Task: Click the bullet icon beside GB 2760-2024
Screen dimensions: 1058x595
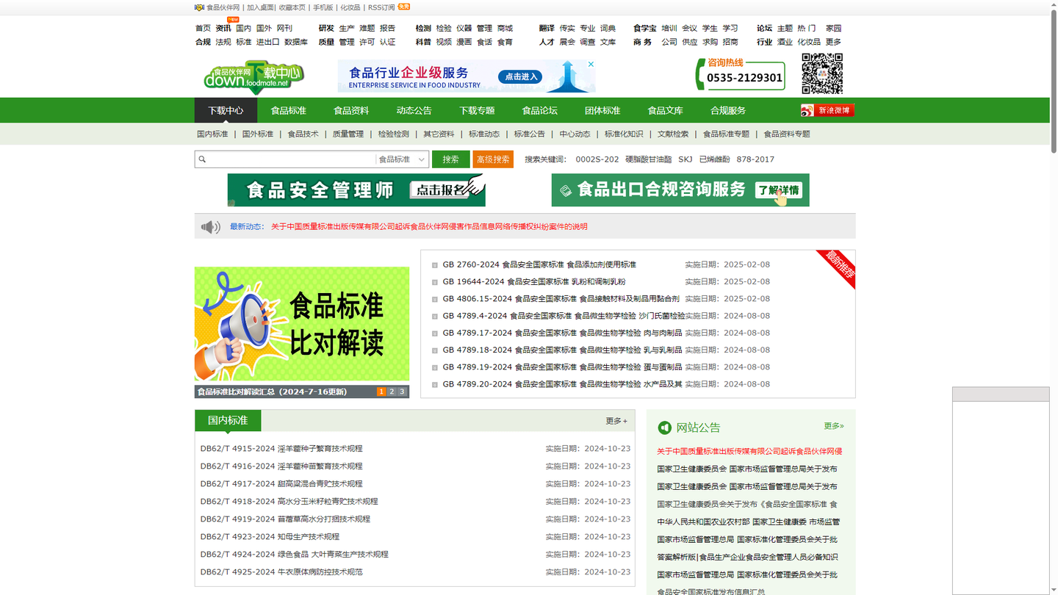Action: (435, 265)
